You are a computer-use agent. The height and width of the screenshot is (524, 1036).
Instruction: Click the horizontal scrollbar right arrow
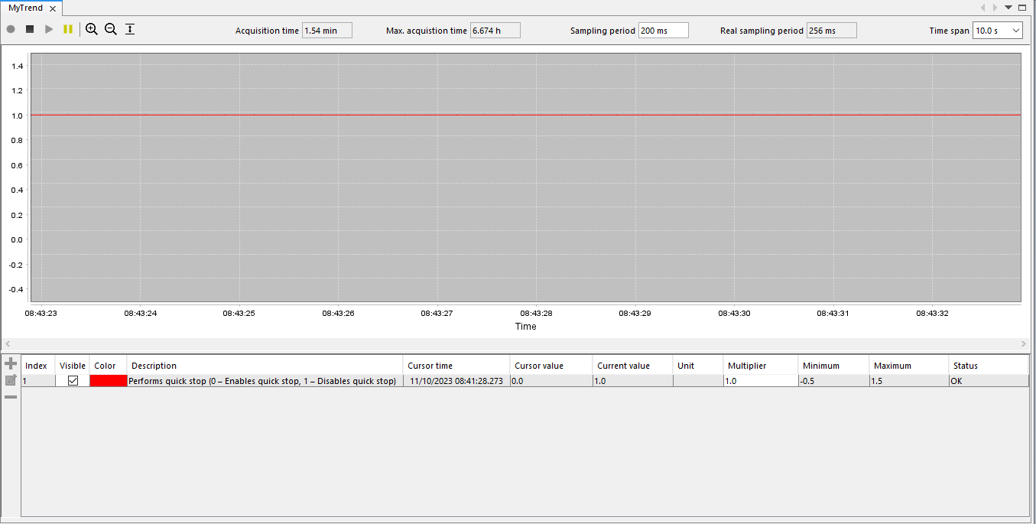[x=1025, y=343]
